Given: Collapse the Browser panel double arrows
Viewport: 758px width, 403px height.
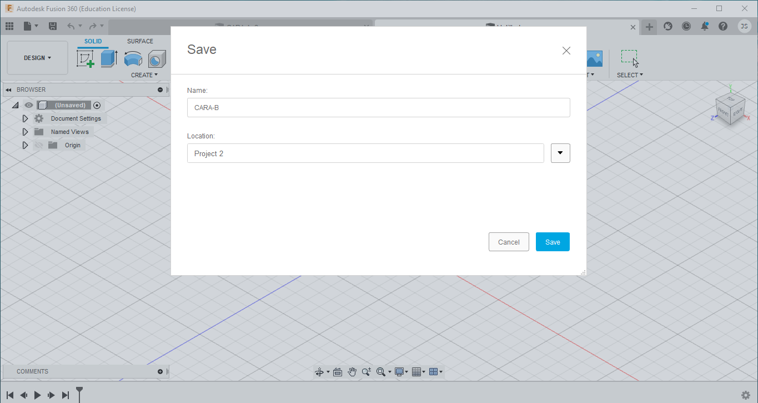Looking at the screenshot, I should pos(8,89).
